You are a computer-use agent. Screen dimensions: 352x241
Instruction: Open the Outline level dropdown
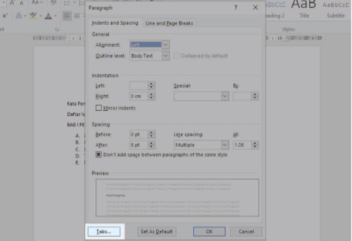(165, 56)
